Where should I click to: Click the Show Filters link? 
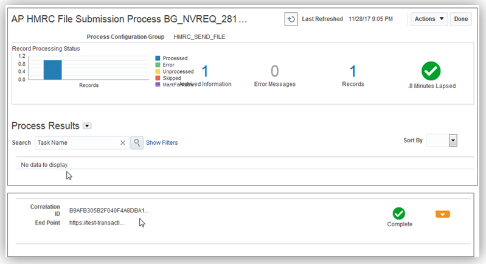coord(162,143)
